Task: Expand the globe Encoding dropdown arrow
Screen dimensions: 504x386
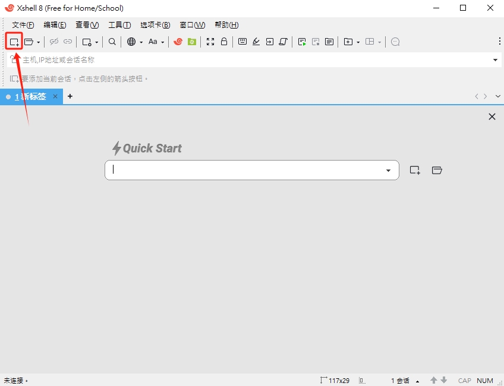Action: click(141, 42)
